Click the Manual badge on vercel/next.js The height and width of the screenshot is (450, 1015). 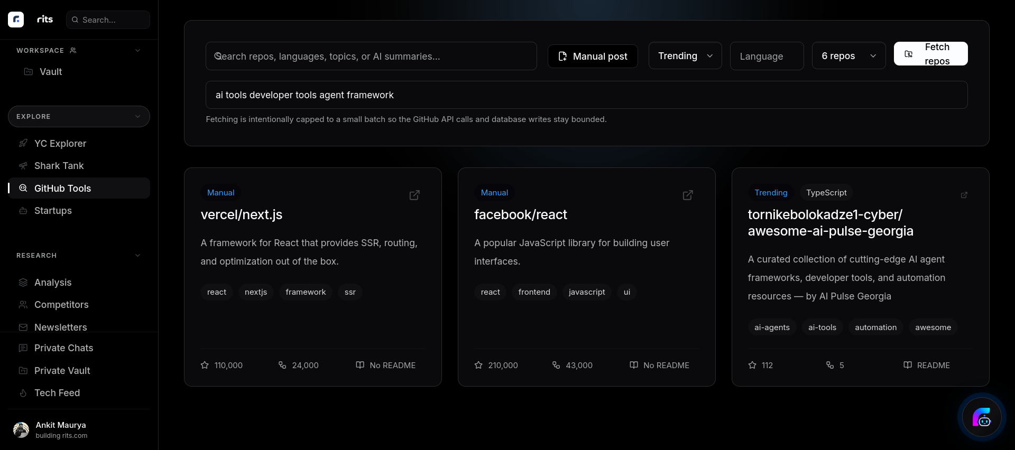pos(221,193)
